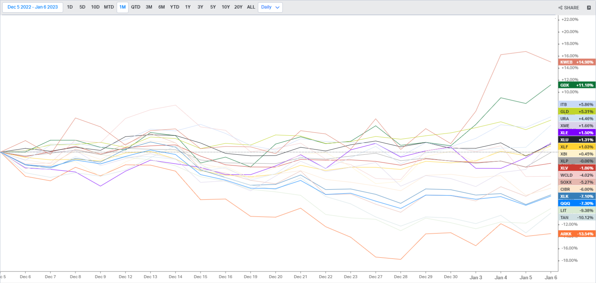Click the XLP -0.06% legend label
This screenshot has height=283, width=596.
point(577,161)
